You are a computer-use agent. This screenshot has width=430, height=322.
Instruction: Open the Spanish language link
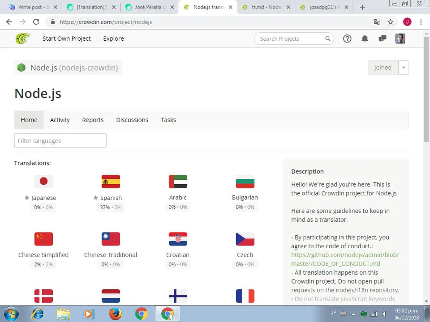(111, 198)
